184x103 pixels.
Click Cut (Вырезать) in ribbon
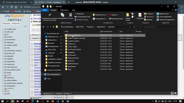pyautogui.click(x=79, y=14)
